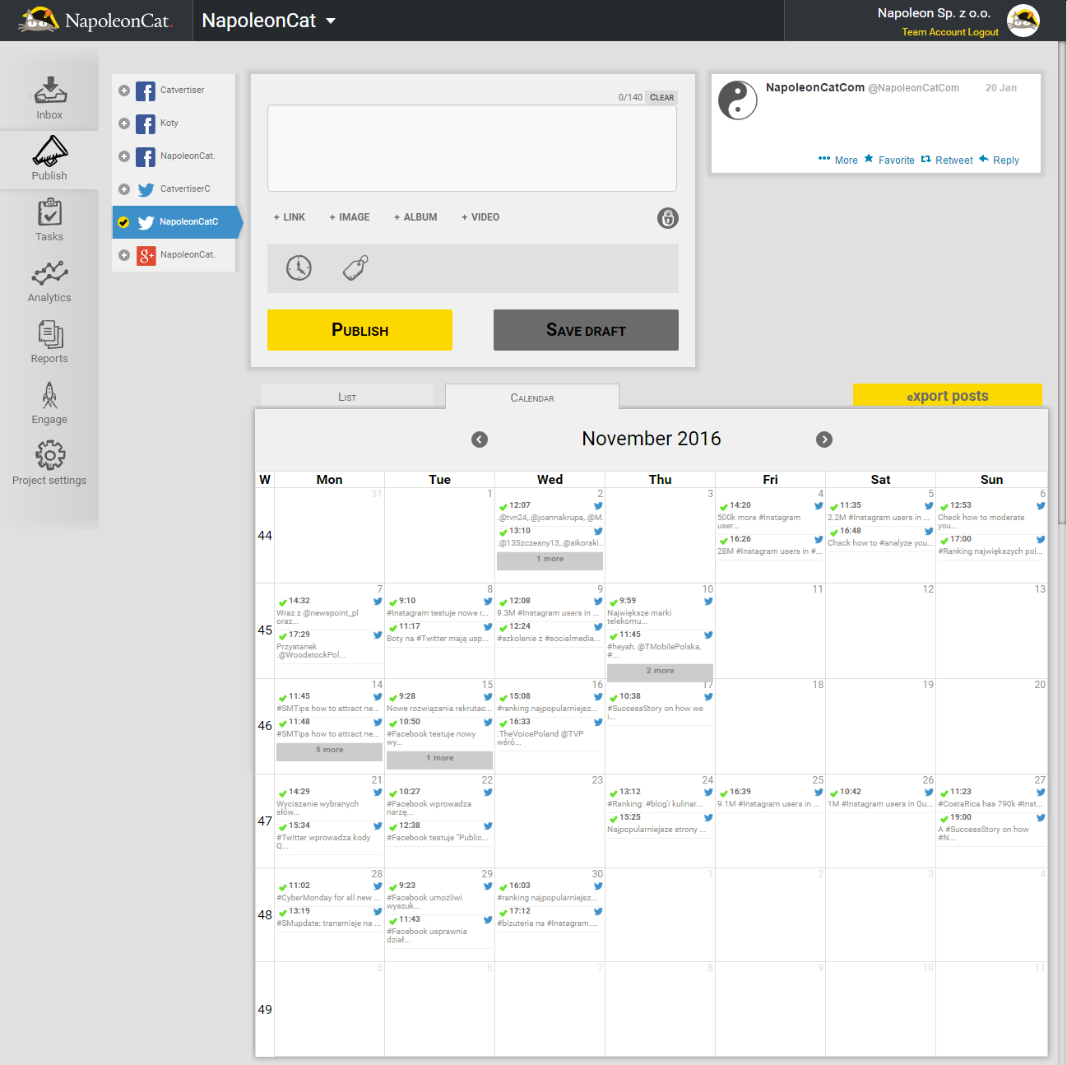Add a video to the post
The height and width of the screenshot is (1065, 1067).
pos(480,217)
